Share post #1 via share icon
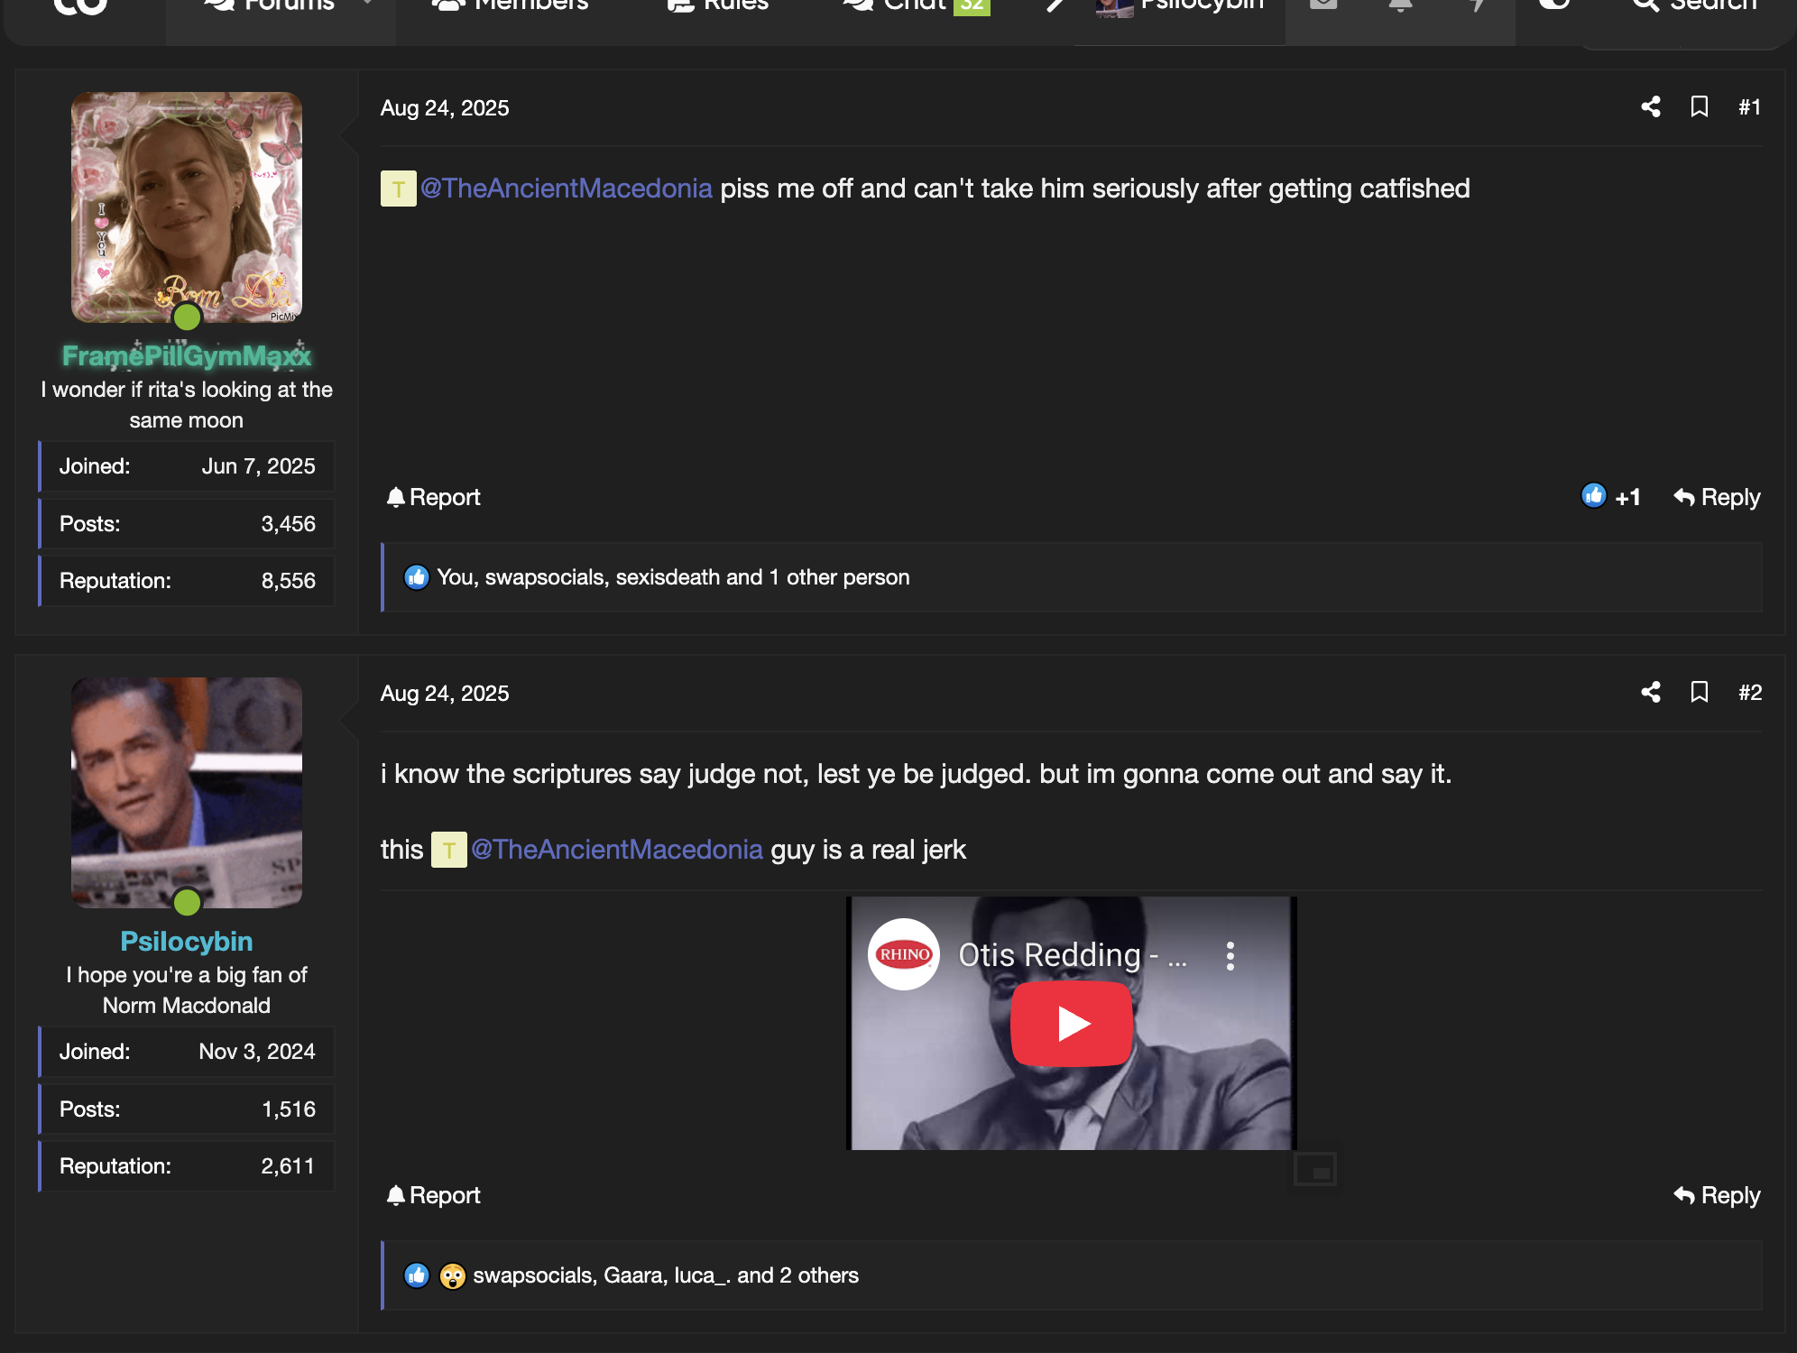This screenshot has width=1797, height=1353. [x=1650, y=107]
